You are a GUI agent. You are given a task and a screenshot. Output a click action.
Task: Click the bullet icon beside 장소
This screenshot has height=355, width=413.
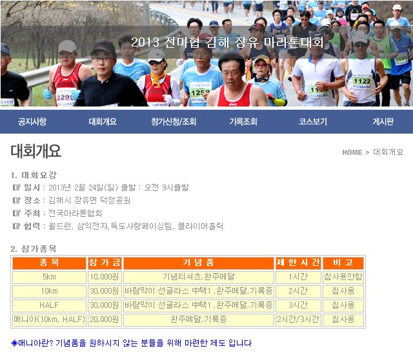pyautogui.click(x=16, y=200)
